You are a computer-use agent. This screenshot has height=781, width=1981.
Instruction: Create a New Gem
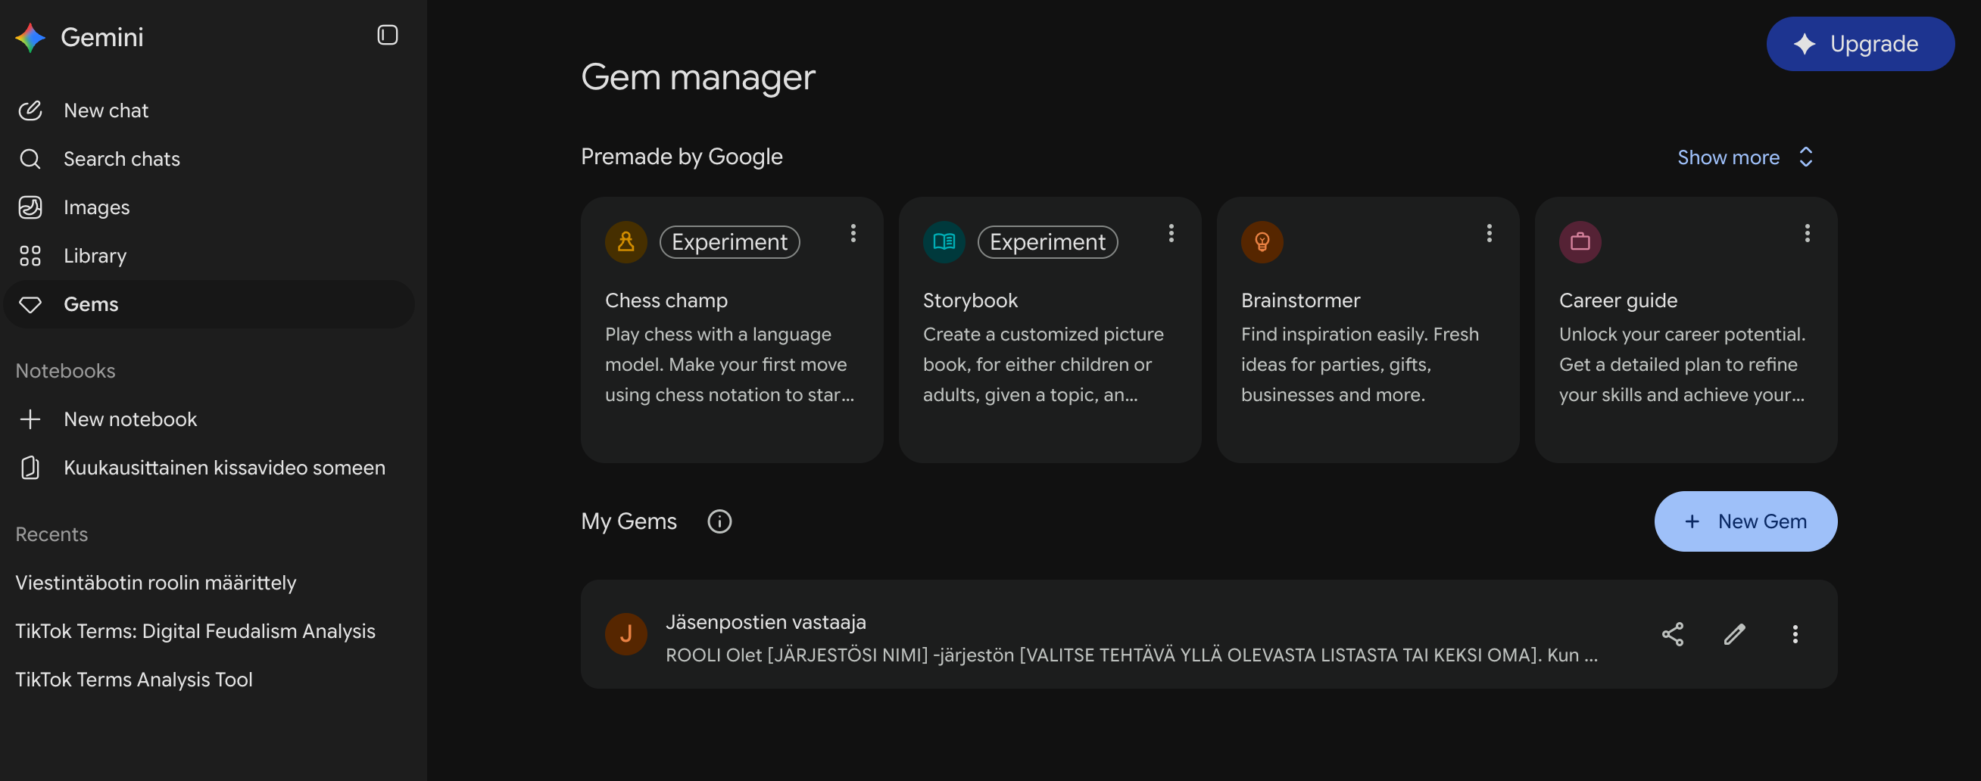1745,521
